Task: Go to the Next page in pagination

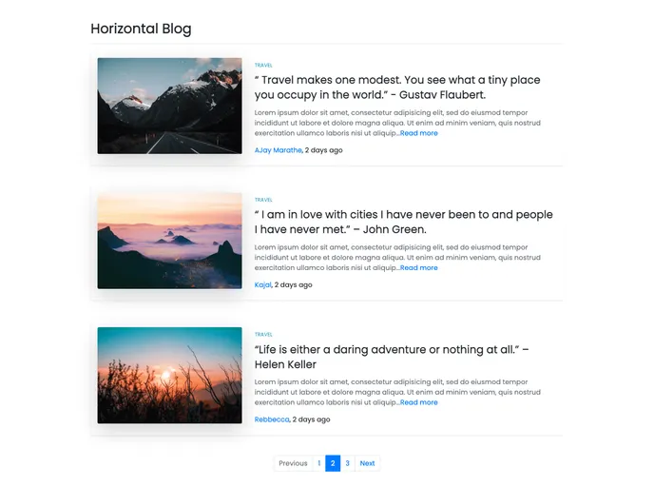Action: pos(367,463)
